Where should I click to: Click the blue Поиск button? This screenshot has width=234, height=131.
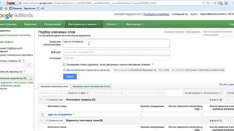(x=70, y=76)
